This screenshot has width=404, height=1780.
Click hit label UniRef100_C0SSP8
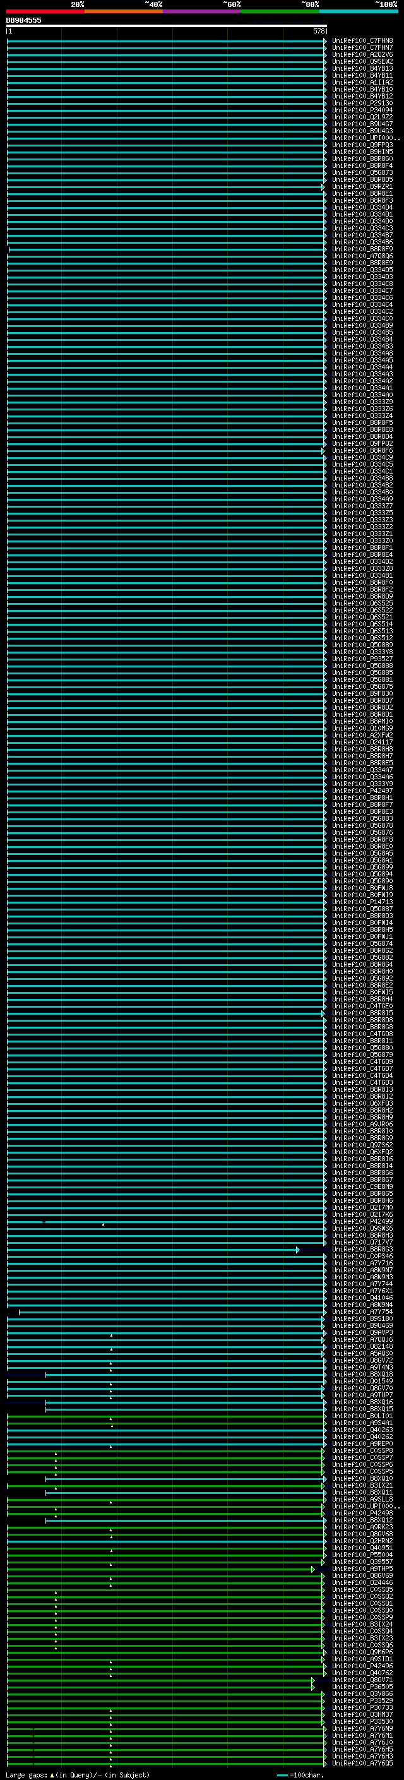tap(362, 1450)
